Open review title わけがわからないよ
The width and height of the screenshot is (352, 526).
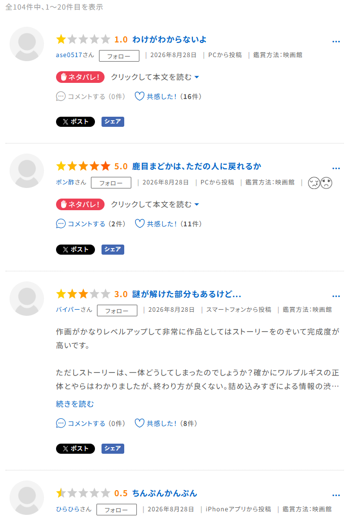click(169, 39)
